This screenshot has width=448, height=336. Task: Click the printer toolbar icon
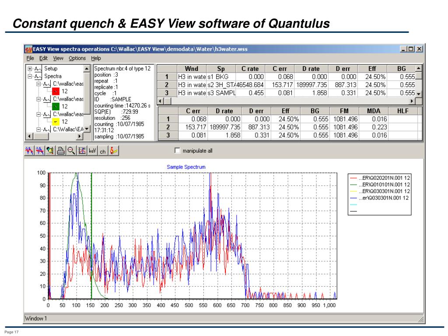60,150
